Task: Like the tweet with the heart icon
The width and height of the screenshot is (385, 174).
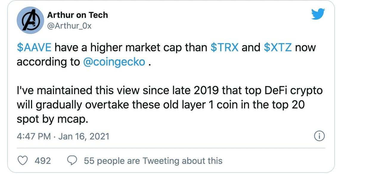Action: pos(23,161)
